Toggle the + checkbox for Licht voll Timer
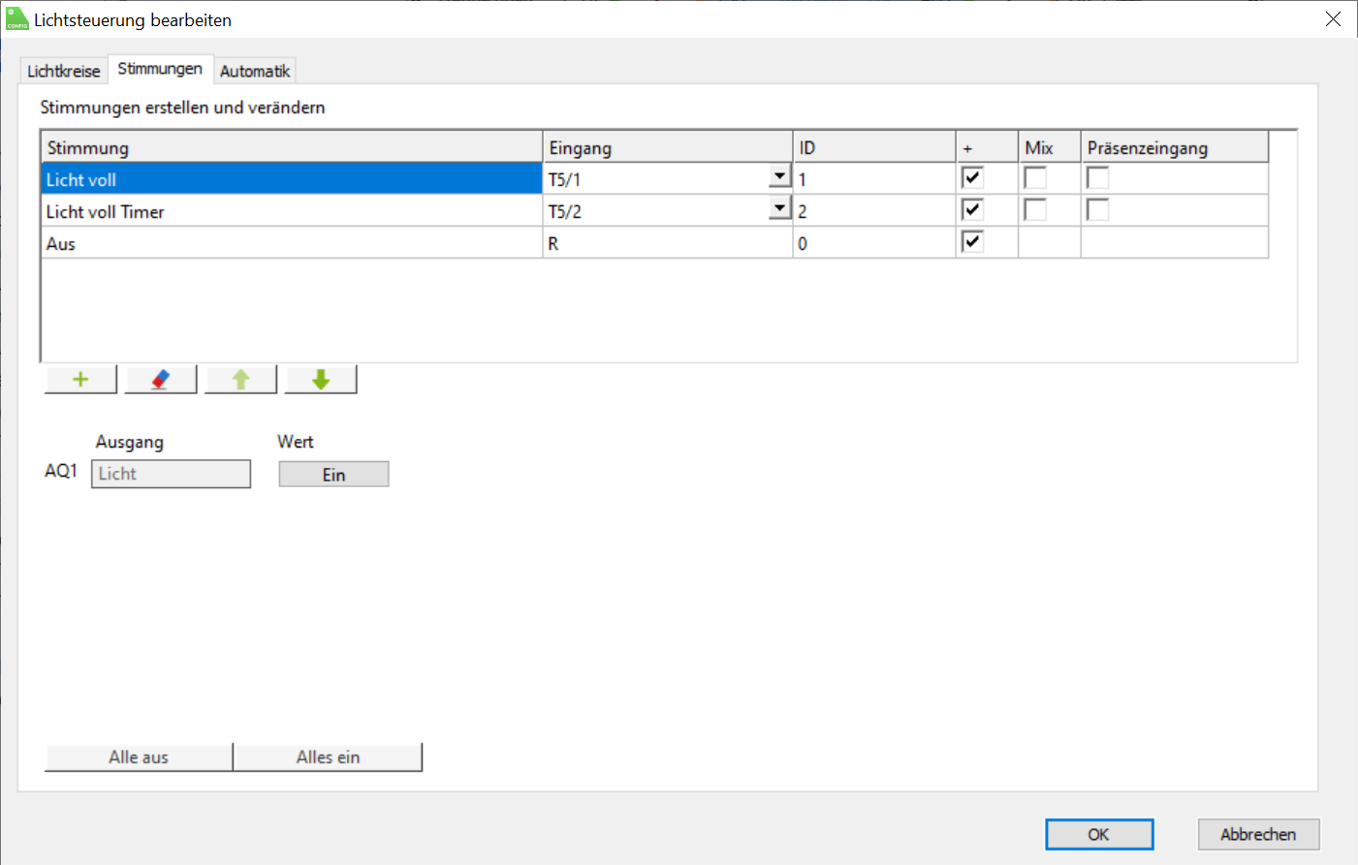The image size is (1358, 865). [x=972, y=210]
